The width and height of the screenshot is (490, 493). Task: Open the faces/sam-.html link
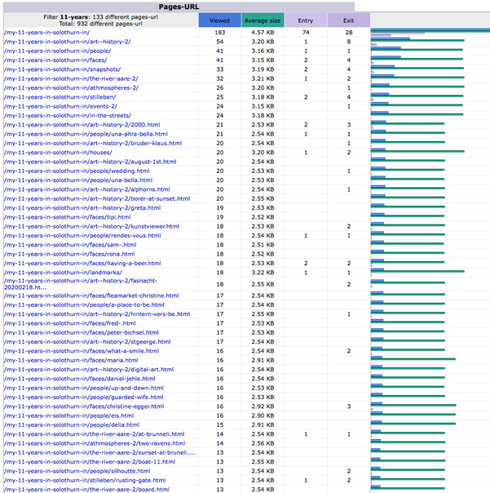70,245
